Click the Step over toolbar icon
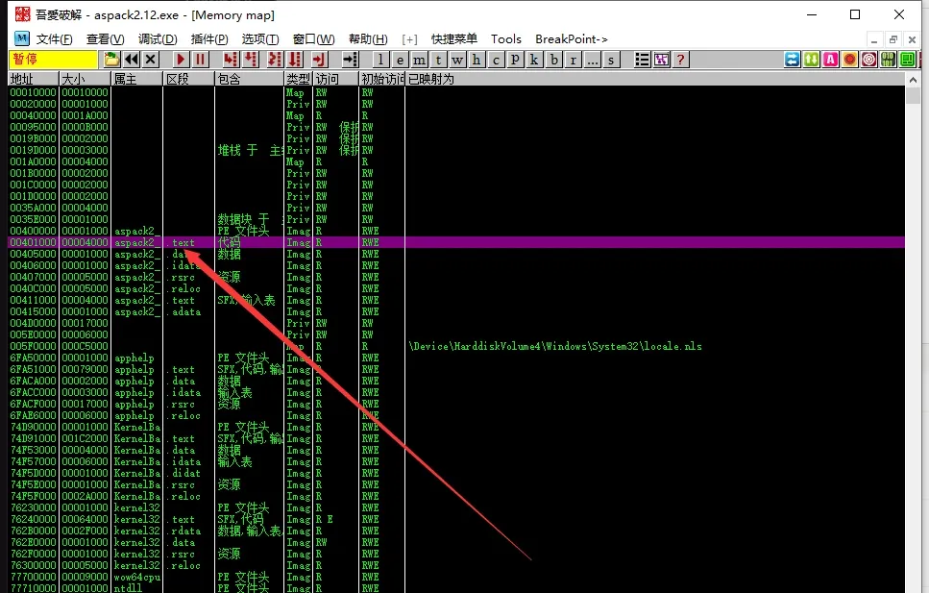 251,60
